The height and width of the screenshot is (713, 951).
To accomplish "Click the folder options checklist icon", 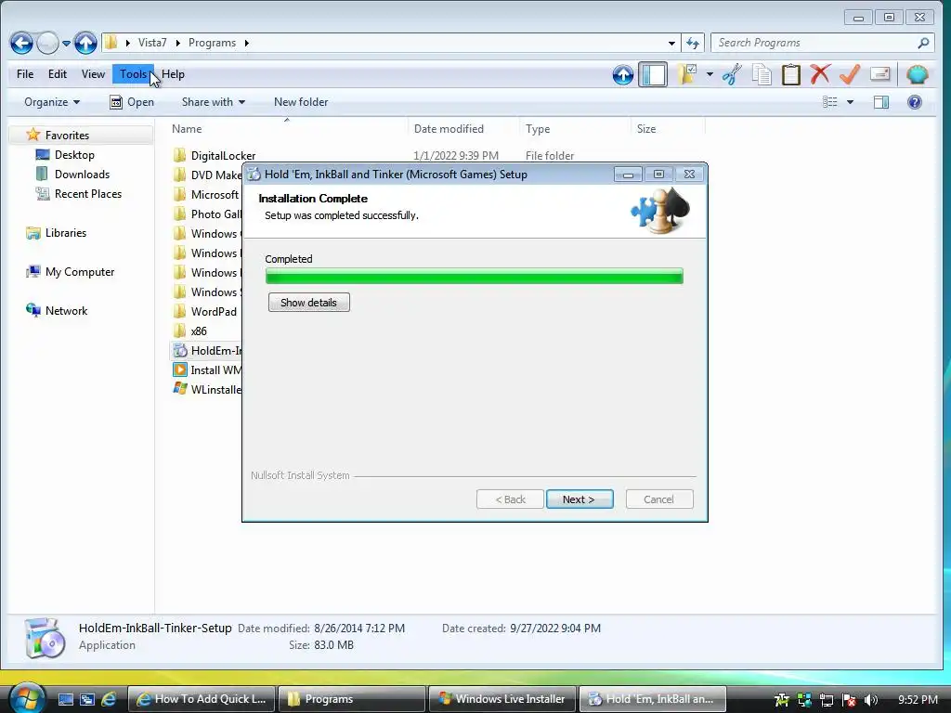I will tap(687, 74).
